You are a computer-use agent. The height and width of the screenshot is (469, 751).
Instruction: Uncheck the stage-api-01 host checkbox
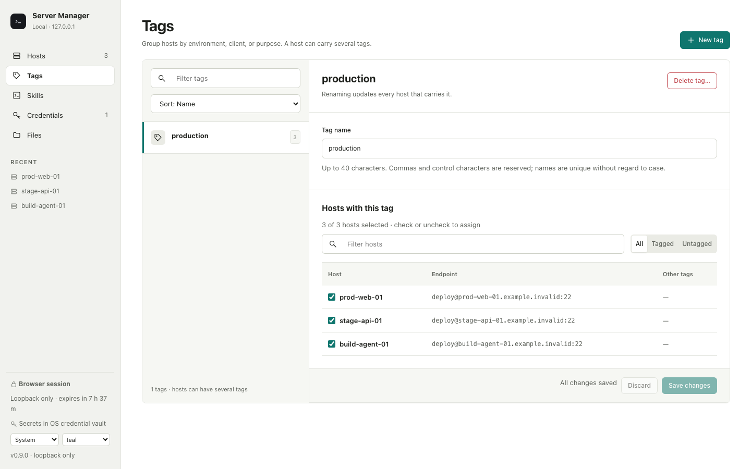click(x=332, y=320)
